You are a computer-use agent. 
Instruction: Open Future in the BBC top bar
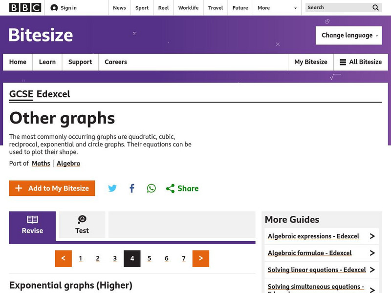tap(240, 8)
